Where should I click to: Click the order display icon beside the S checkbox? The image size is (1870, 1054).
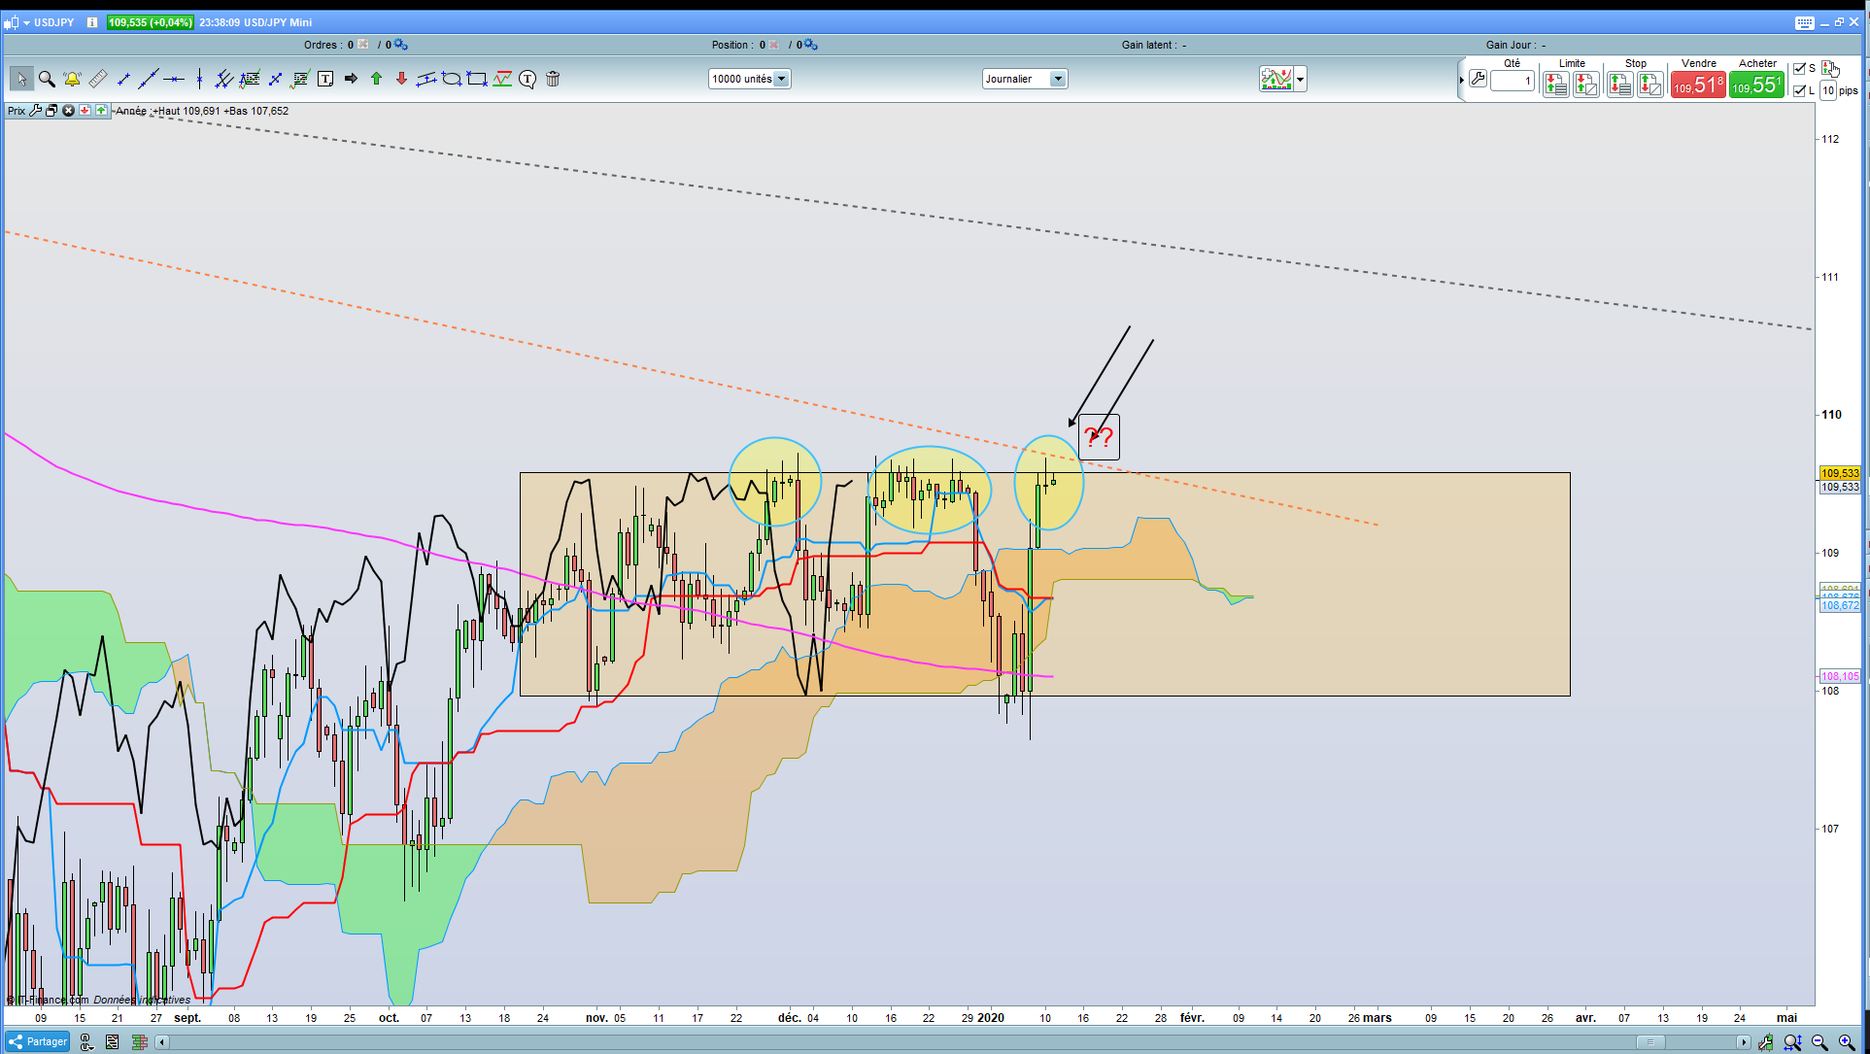(1830, 68)
